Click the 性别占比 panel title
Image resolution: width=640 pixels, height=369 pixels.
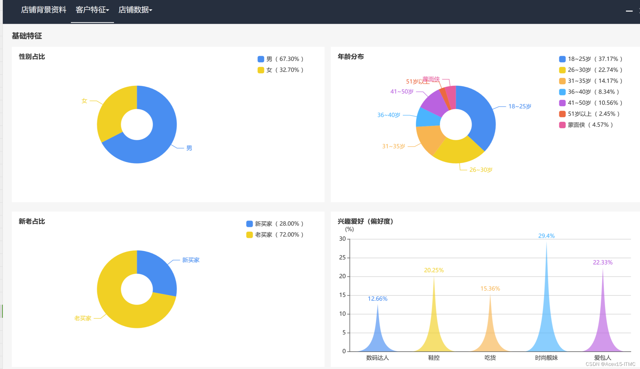point(32,57)
